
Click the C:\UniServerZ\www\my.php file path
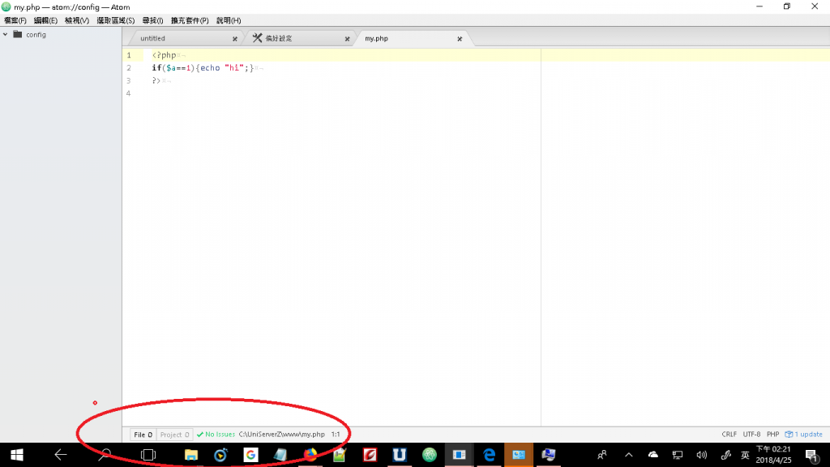pos(281,435)
